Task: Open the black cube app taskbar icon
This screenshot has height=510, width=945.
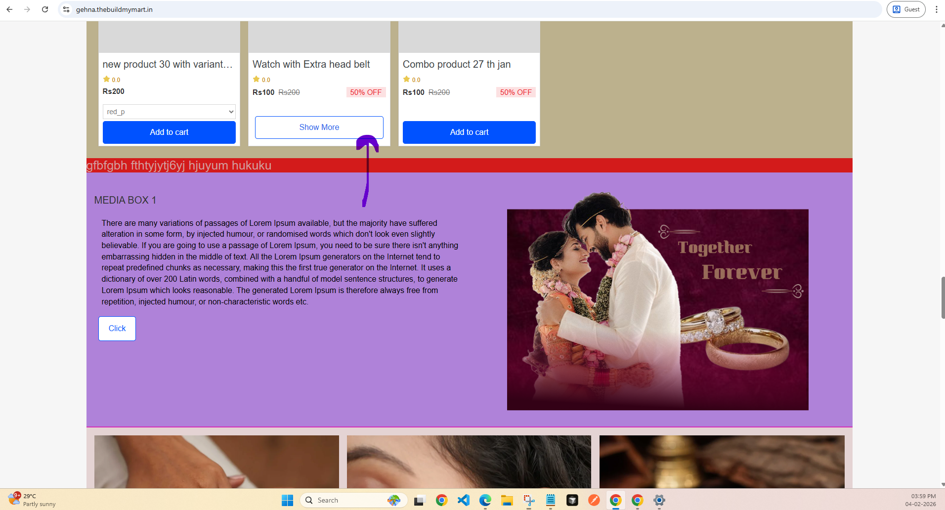Action: 572,501
